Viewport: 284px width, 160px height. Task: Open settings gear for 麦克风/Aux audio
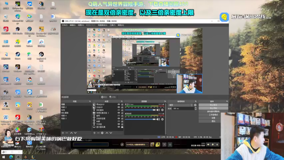pyautogui.click(x=162, y=110)
